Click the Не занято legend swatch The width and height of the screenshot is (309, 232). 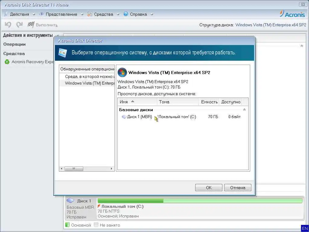coord(96,225)
